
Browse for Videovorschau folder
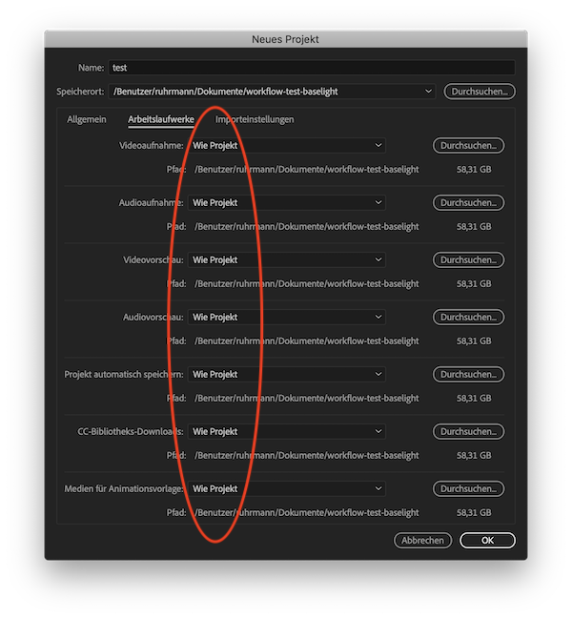tap(468, 260)
